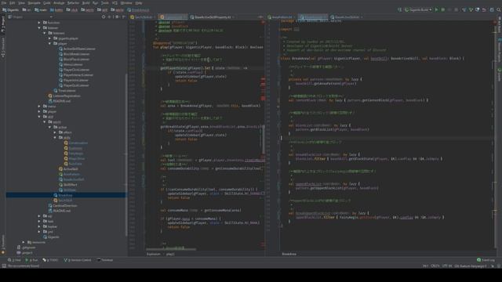Click the Explosion breadcrumb below left editor
Viewport: 502px width, 282px height.
click(x=154, y=254)
